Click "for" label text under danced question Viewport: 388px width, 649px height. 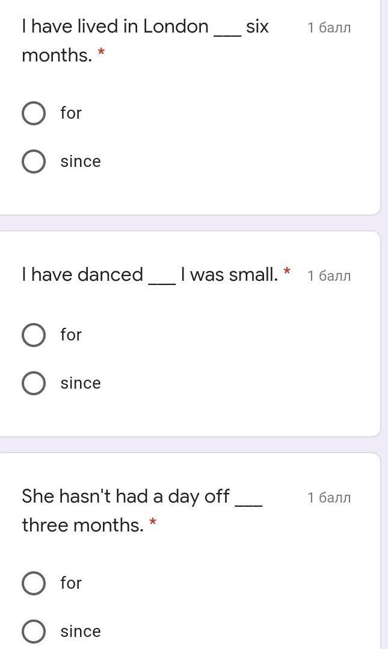pos(71,335)
